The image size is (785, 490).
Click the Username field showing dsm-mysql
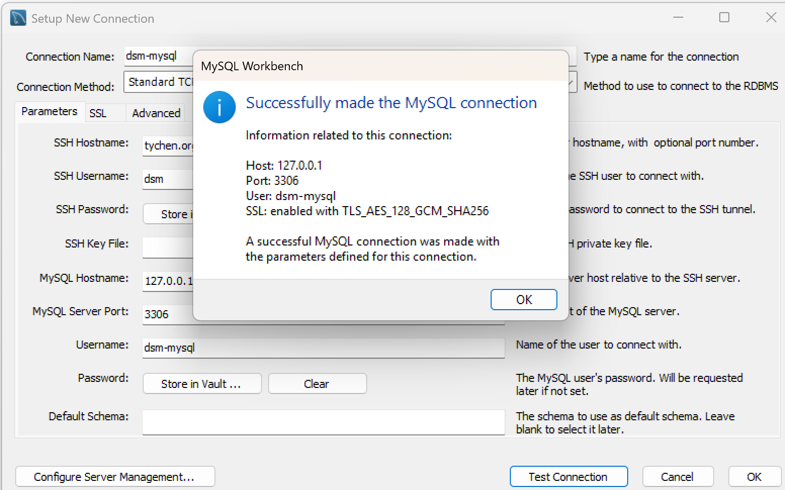tap(323, 348)
